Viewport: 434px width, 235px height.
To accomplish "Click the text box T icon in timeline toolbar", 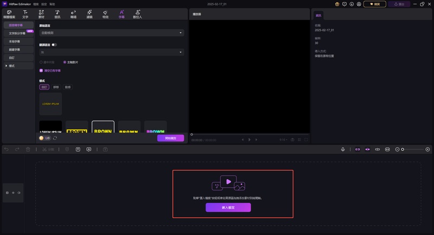I will click(78, 149).
